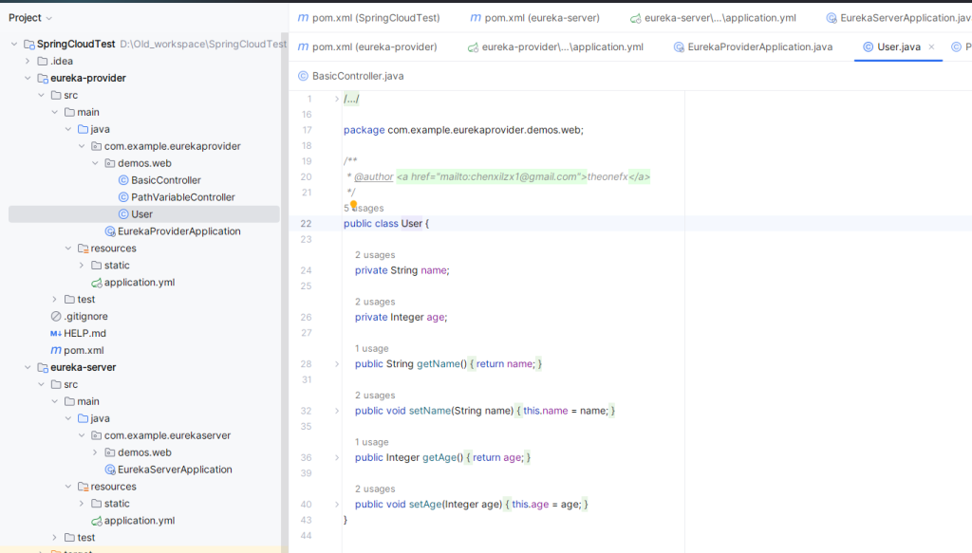Click the orange intention bulb in editor

pyautogui.click(x=353, y=204)
